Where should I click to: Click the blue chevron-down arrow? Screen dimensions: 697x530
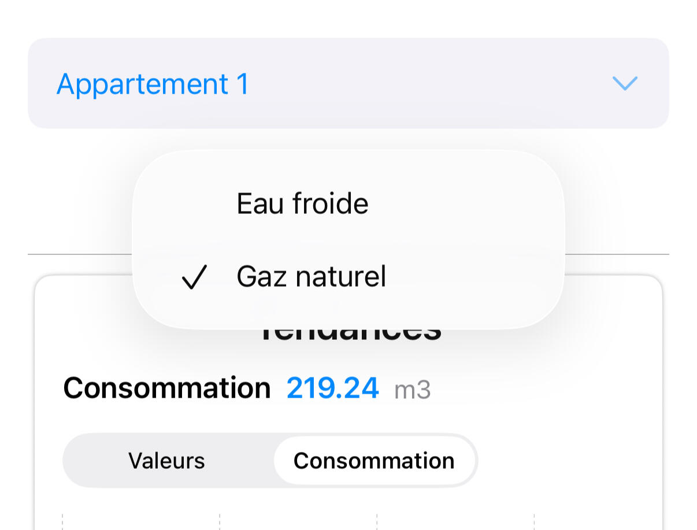point(624,83)
